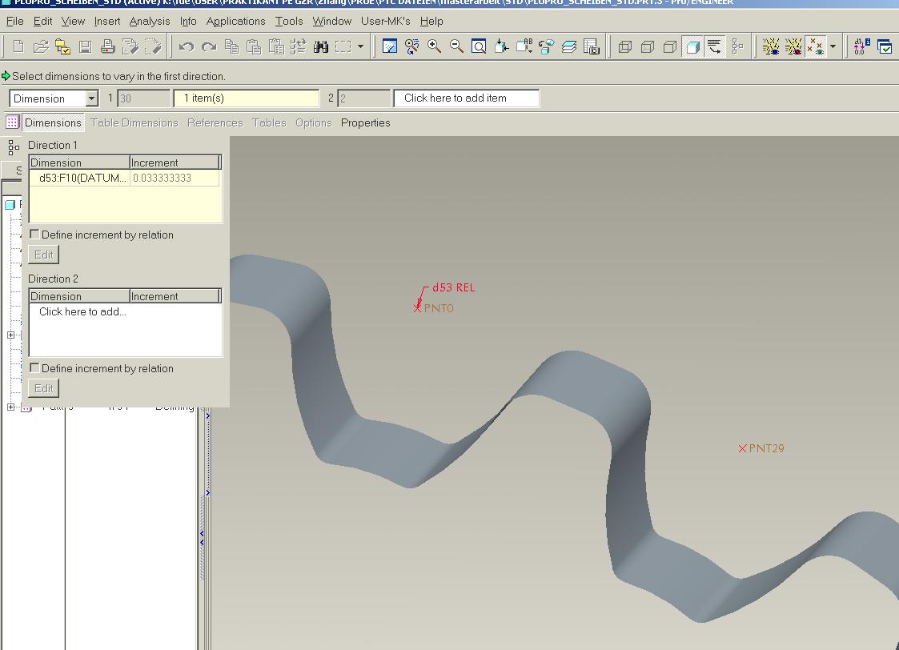Open the View menu
This screenshot has width=899, height=650.
coord(73,21)
